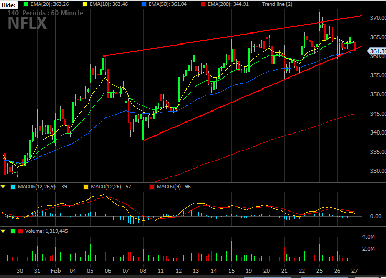
Task: Select the lower red rising trend line
Action: pos(252,93)
